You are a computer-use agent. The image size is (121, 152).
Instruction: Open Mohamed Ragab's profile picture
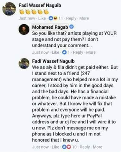pos(24,30)
